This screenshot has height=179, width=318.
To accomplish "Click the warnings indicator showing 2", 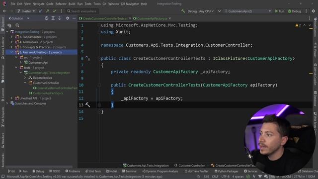I will (x=298, y=25).
